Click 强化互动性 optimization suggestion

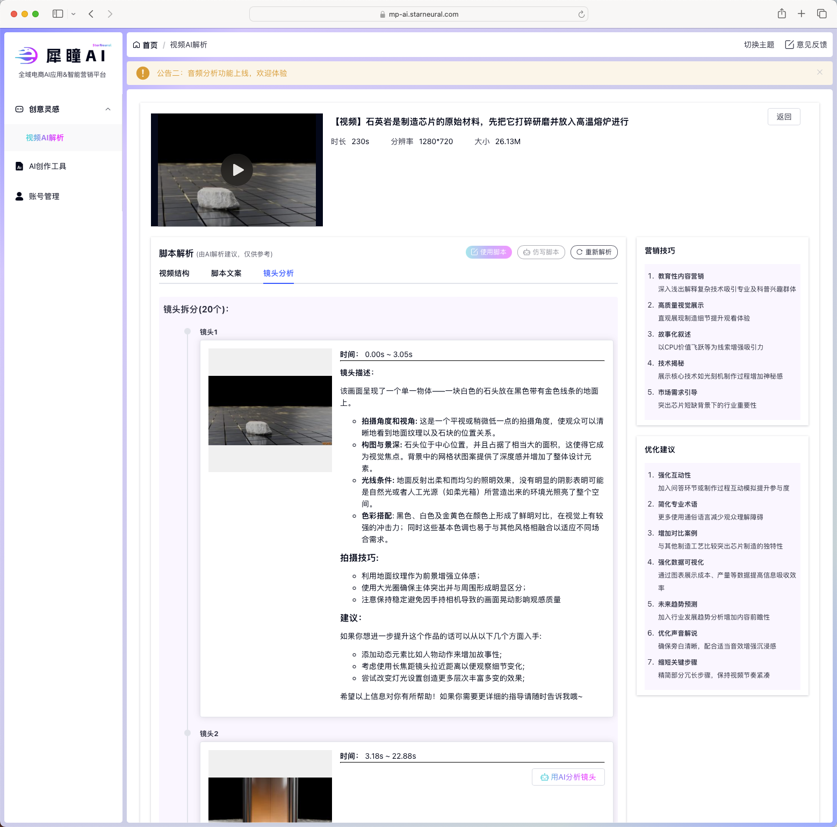tap(674, 475)
